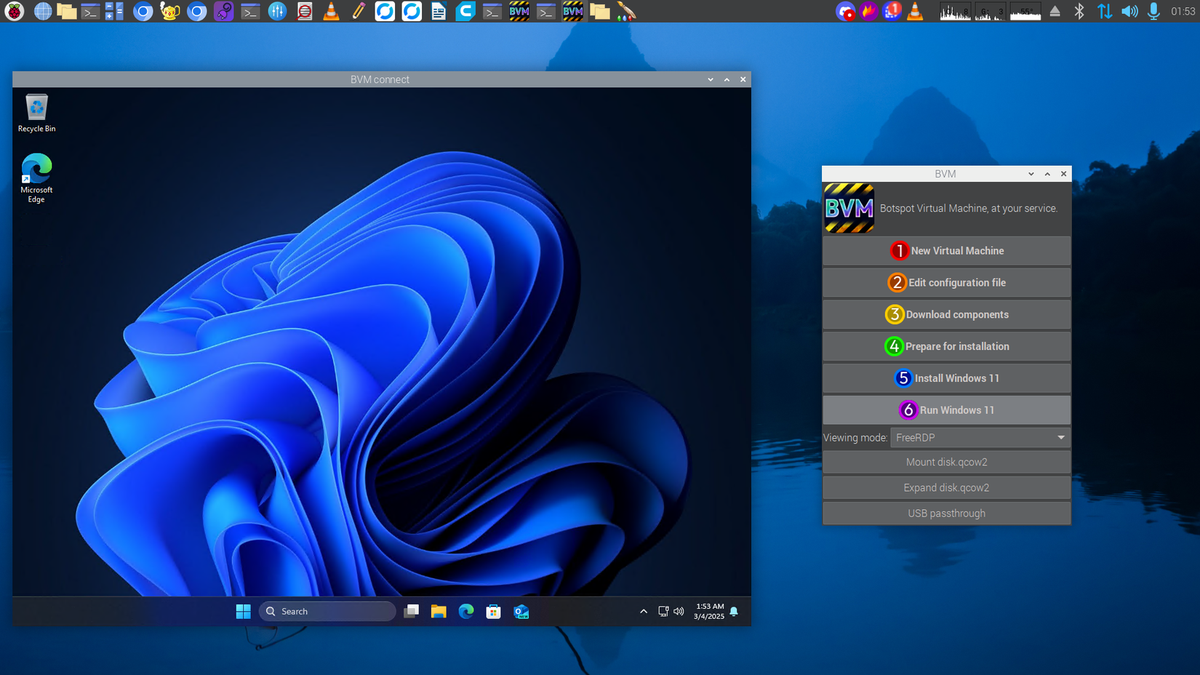The width and height of the screenshot is (1200, 675).
Task: Toggle the VM speaker volume in the Windows taskbar
Action: tap(679, 611)
